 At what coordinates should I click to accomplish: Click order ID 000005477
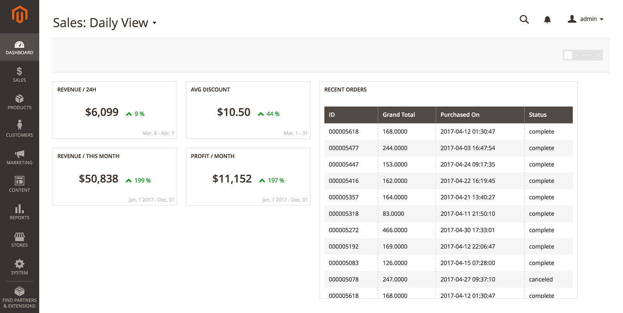tap(344, 148)
